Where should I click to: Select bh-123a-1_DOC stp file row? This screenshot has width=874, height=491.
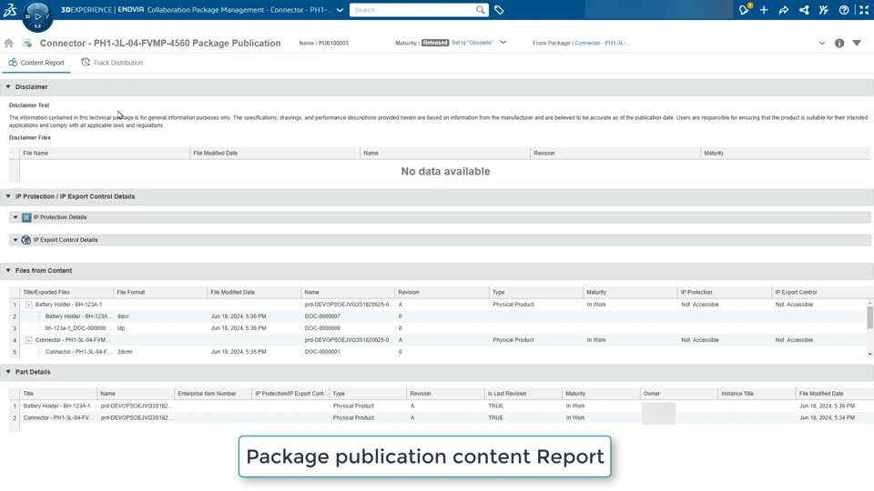pyautogui.click(x=438, y=328)
